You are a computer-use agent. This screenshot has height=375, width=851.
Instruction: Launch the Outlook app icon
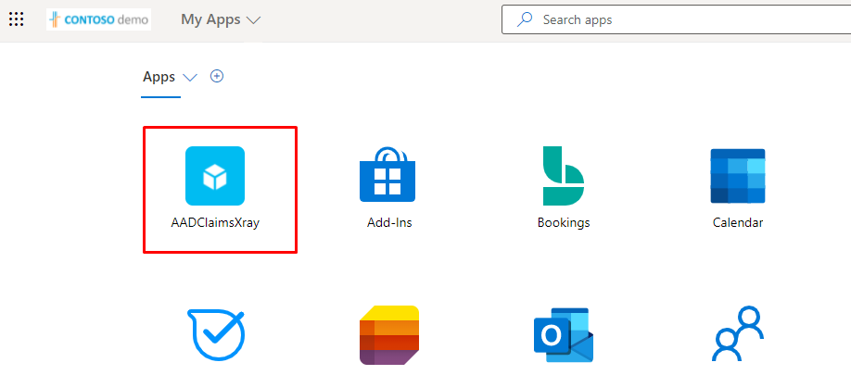click(x=563, y=335)
